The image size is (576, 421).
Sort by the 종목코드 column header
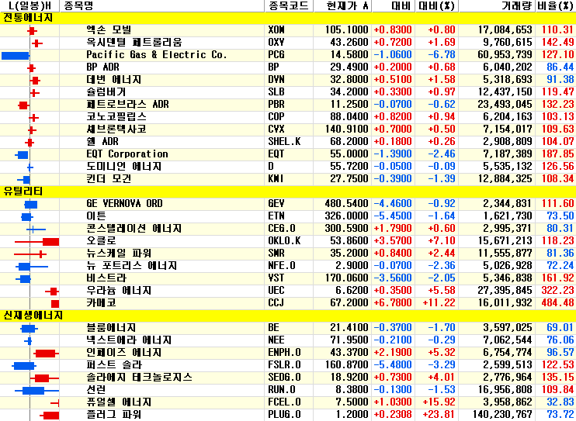click(289, 6)
